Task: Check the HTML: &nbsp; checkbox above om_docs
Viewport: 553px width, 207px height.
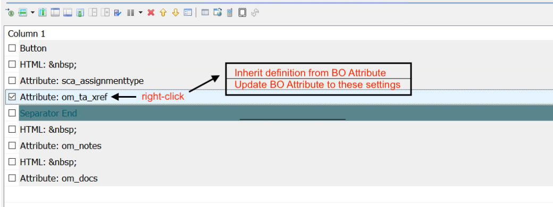Action: pos(12,161)
